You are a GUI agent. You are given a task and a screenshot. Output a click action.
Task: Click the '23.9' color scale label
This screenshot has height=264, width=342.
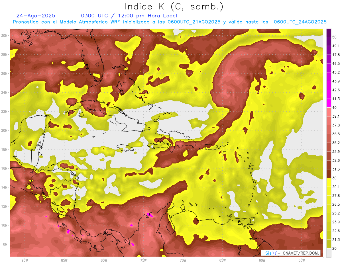pos(336,222)
